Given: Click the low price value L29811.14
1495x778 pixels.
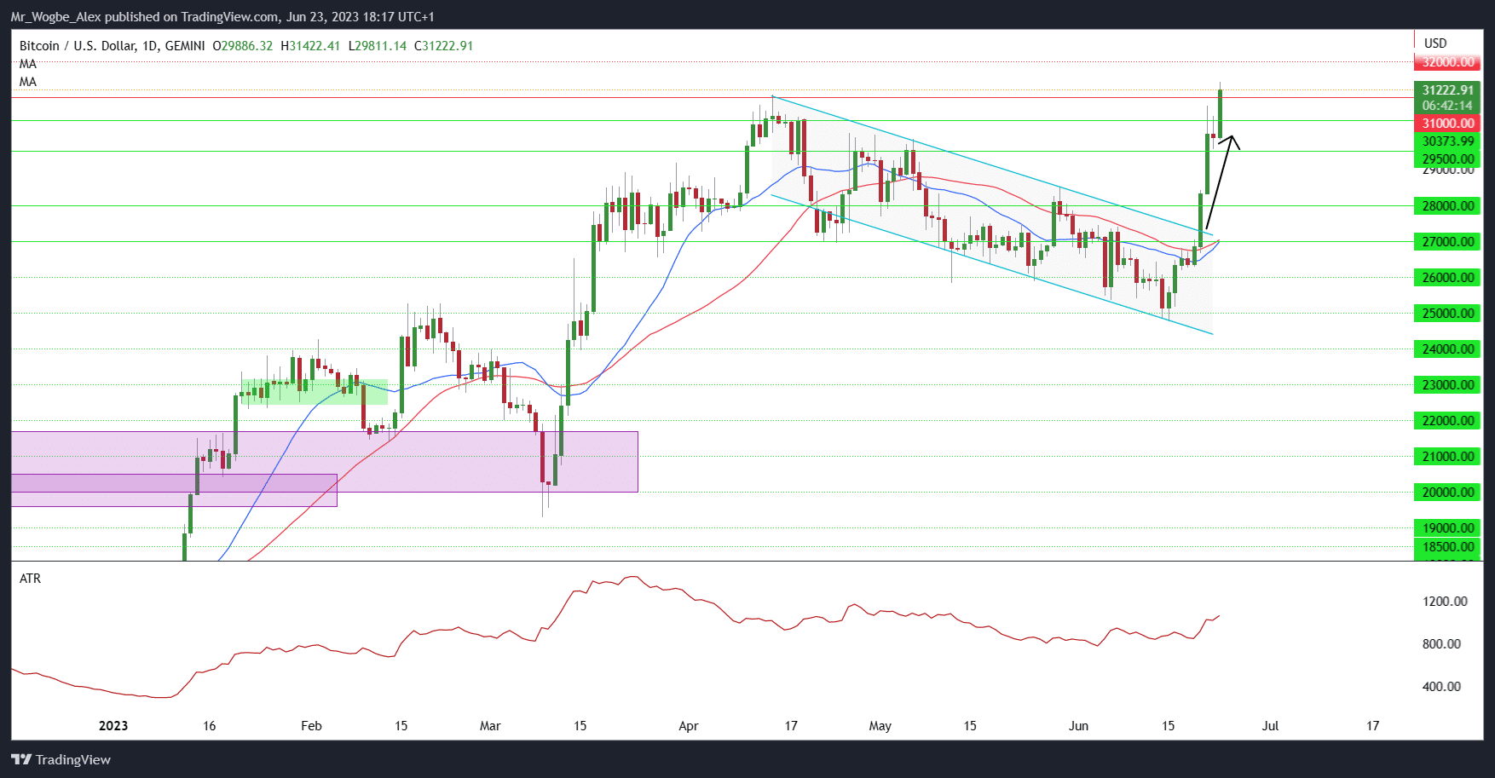Looking at the screenshot, I should tap(378, 46).
